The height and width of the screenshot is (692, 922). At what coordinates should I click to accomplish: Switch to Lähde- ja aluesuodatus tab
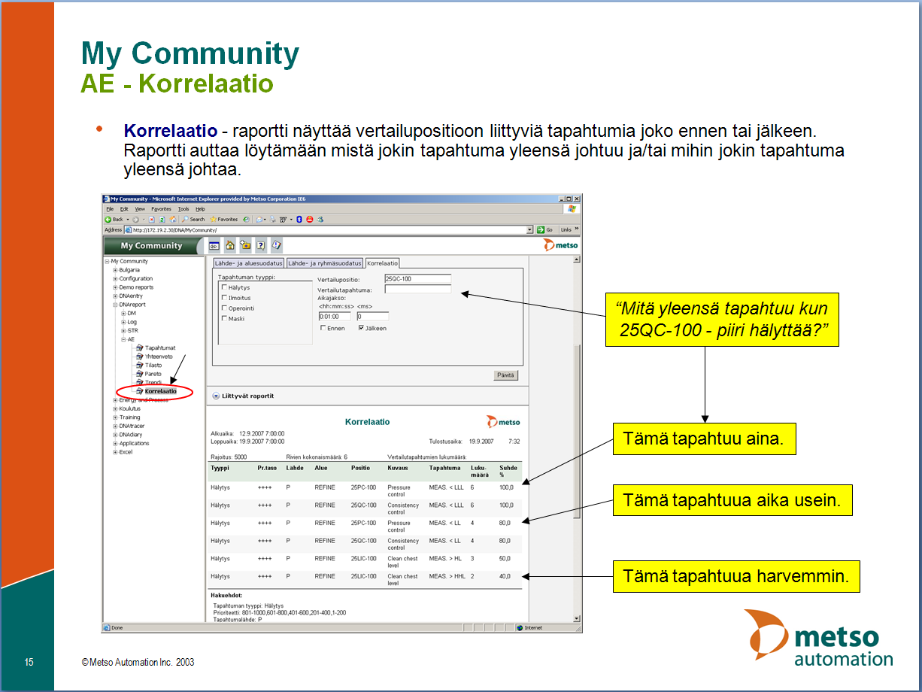pyautogui.click(x=249, y=263)
